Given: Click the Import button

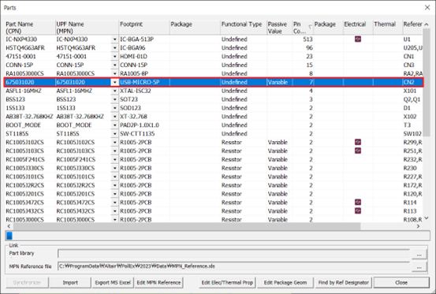Looking at the screenshot, I should (70, 283).
